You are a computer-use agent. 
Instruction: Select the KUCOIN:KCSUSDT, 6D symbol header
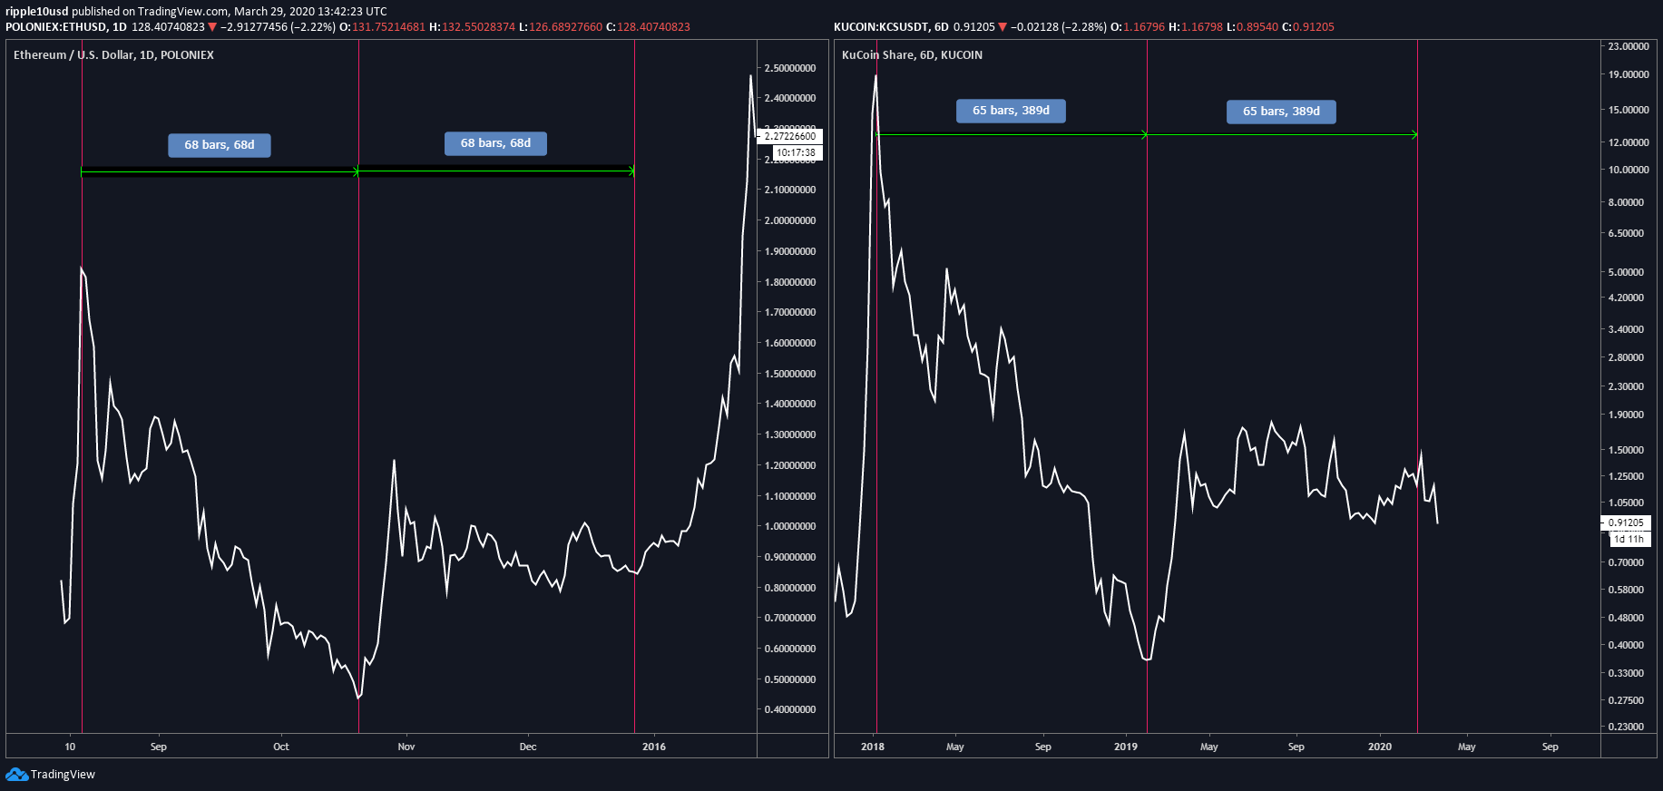coord(891,27)
